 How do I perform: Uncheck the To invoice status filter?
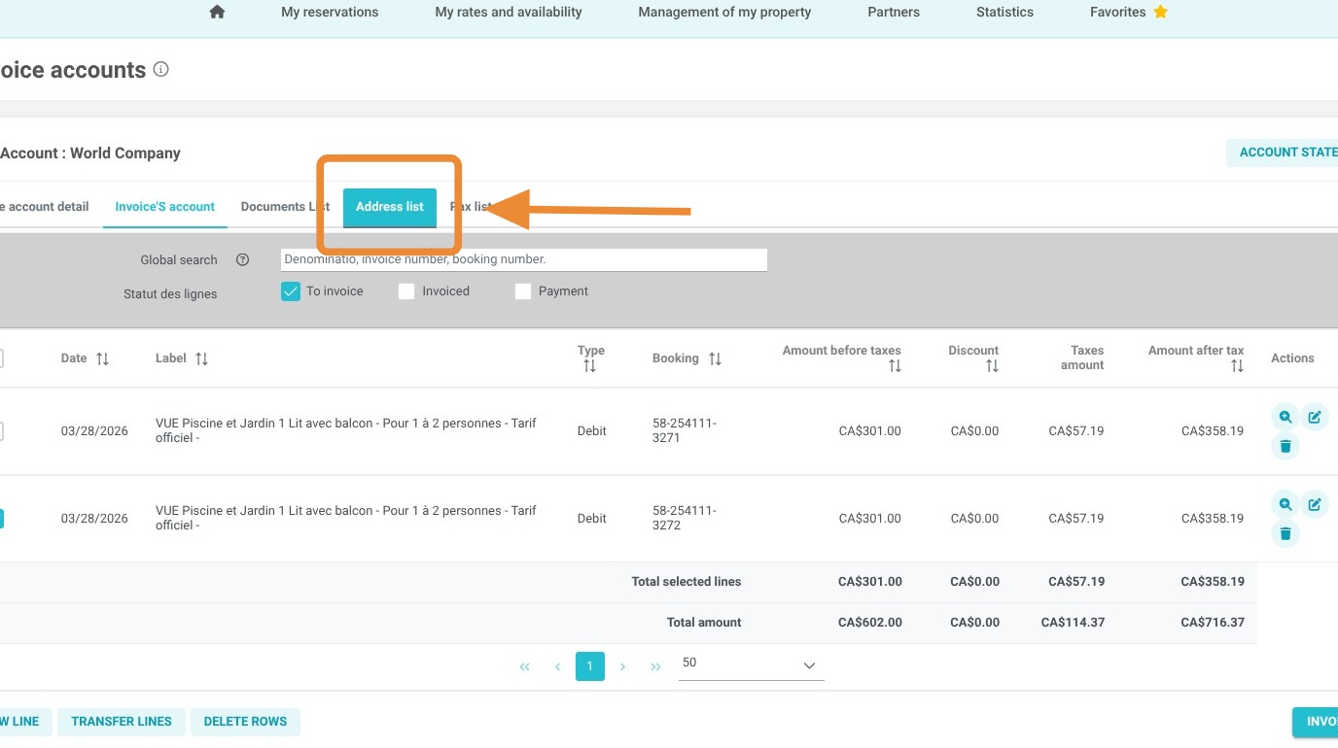pyautogui.click(x=290, y=291)
